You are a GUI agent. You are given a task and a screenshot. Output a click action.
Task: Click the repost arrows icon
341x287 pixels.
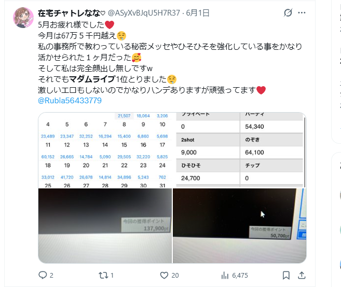pos(103,275)
